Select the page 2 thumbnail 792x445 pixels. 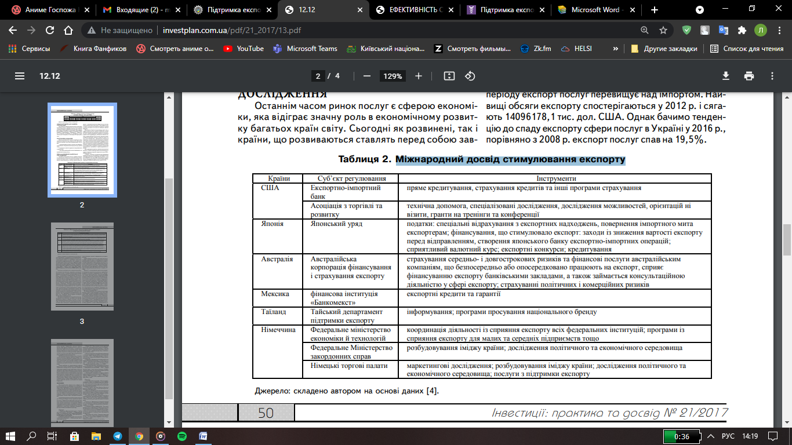[82, 149]
